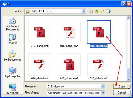Select the 016_slideshow FLA file icon
Image resolution: width=133 pixels, height=98 pixels.
click(x=99, y=32)
